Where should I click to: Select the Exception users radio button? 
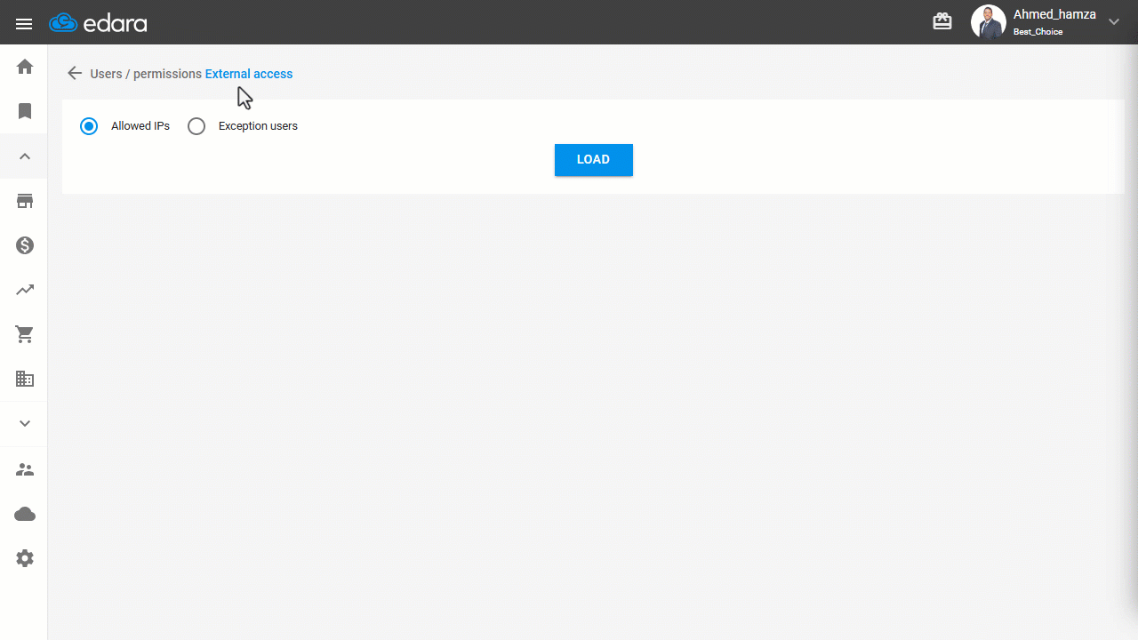point(196,126)
